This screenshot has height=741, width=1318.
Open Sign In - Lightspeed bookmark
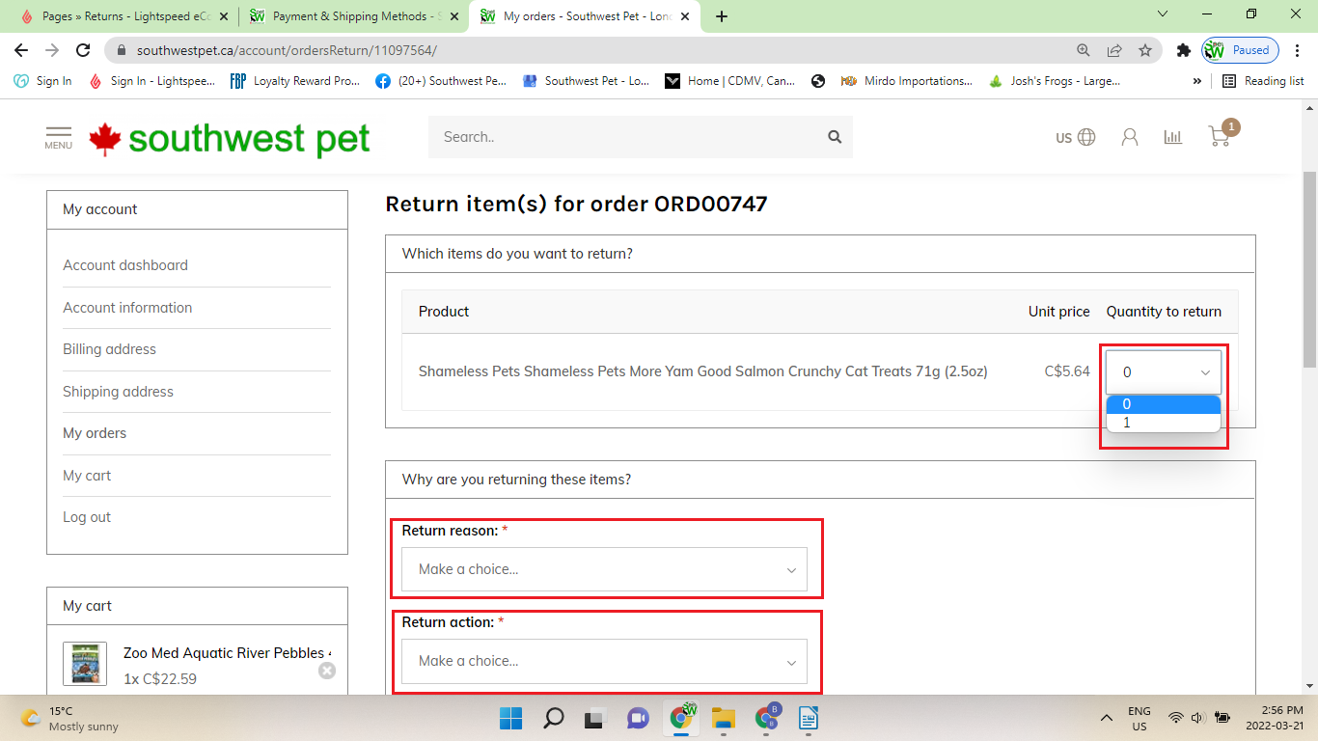coord(152,81)
